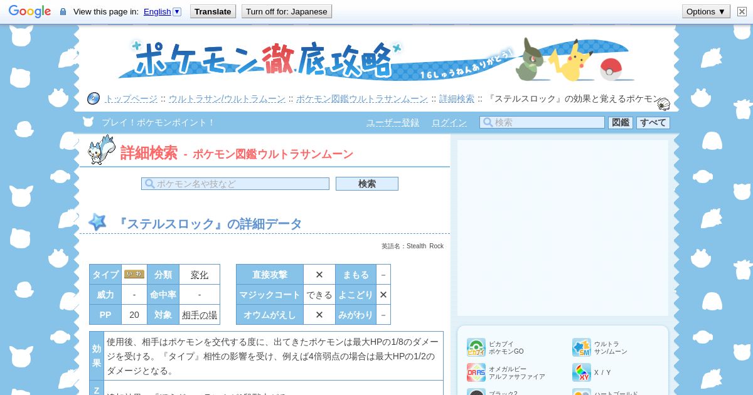Click the advertisement area in sidebar

click(x=563, y=228)
